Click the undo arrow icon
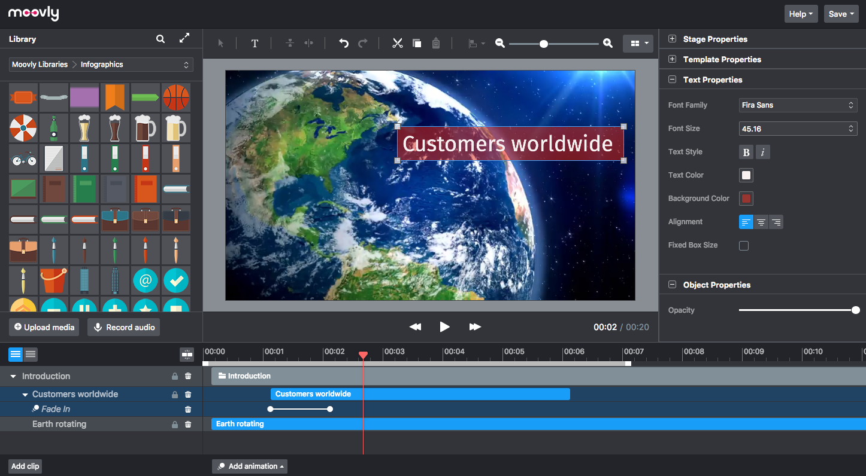 344,43
